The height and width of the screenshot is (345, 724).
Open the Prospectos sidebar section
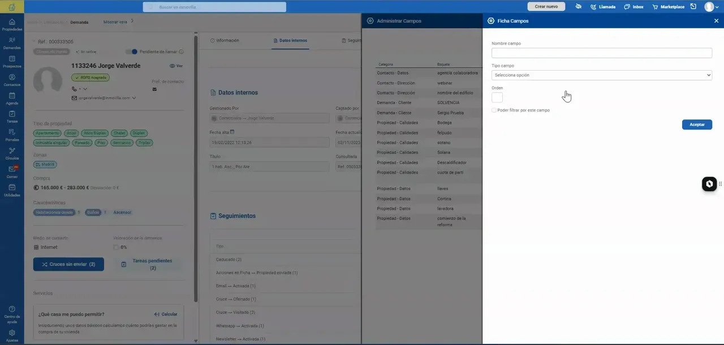(12, 62)
